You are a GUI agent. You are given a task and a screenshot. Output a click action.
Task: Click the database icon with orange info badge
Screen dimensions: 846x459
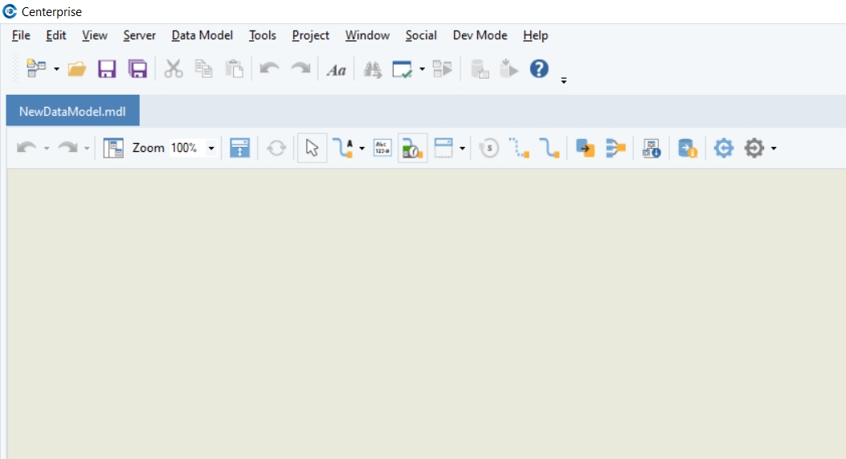tap(688, 148)
